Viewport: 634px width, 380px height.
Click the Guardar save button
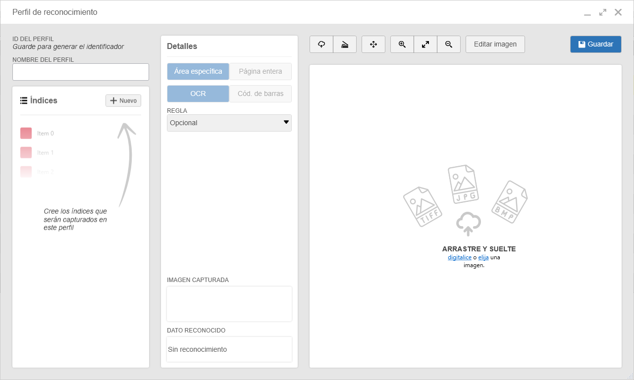596,44
